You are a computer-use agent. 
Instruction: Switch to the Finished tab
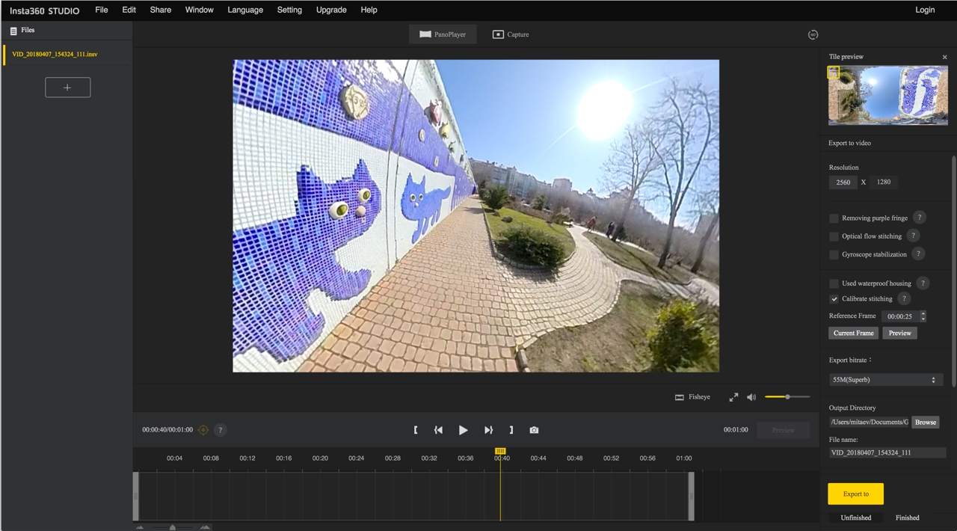coord(907,518)
